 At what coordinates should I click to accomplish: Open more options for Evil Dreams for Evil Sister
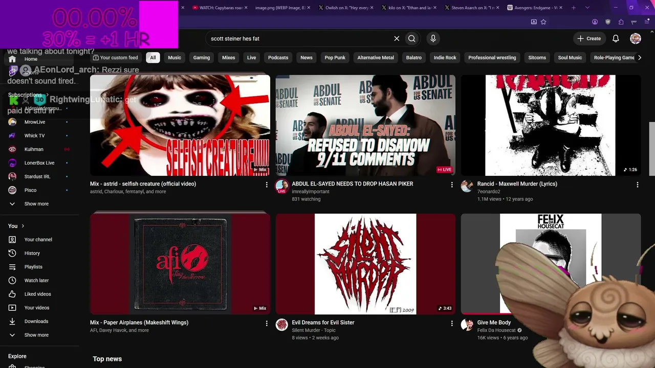452,324
